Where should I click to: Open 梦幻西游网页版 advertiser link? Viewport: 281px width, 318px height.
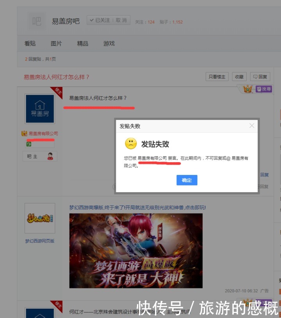(40, 241)
